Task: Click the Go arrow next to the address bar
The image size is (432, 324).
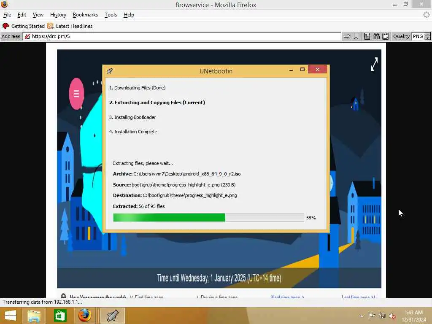Action: [x=347, y=36]
